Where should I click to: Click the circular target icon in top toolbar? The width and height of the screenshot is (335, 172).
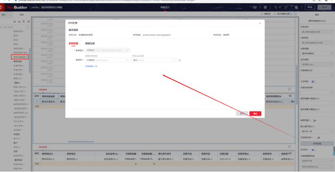[265, 7]
